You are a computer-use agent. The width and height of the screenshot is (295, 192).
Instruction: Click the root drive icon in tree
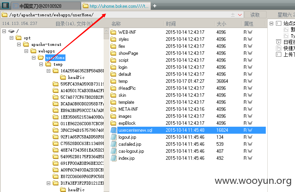(x=11, y=31)
